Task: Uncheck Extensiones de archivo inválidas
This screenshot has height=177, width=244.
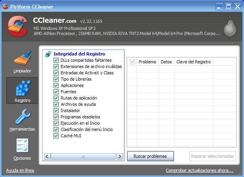Action: [x=56, y=66]
